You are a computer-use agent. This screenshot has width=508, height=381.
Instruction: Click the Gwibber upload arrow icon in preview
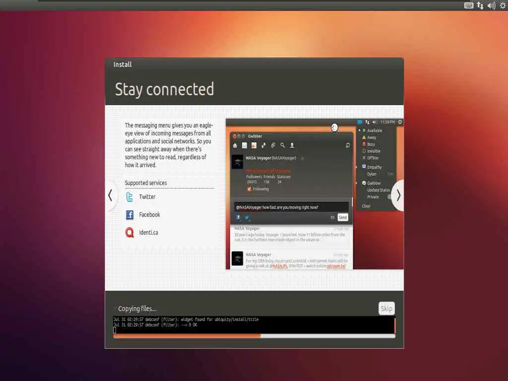pos(263,145)
